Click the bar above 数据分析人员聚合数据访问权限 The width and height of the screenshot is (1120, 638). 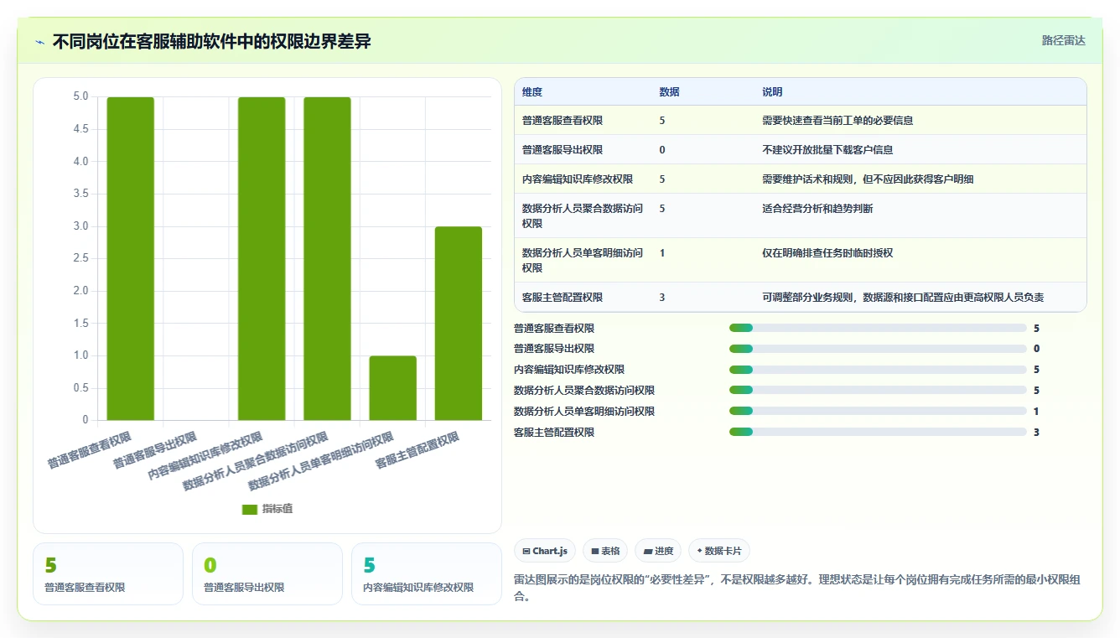click(x=327, y=258)
